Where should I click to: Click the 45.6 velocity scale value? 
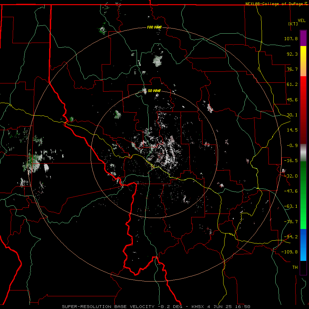(292, 100)
